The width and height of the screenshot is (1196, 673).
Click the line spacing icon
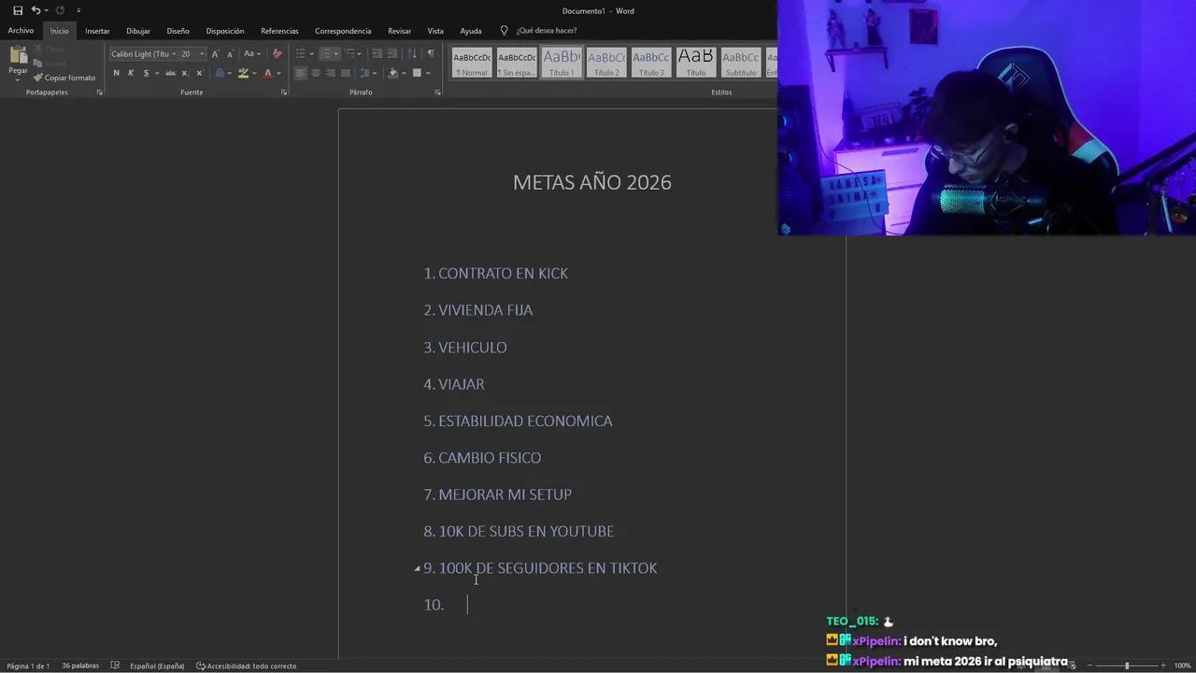pos(367,73)
